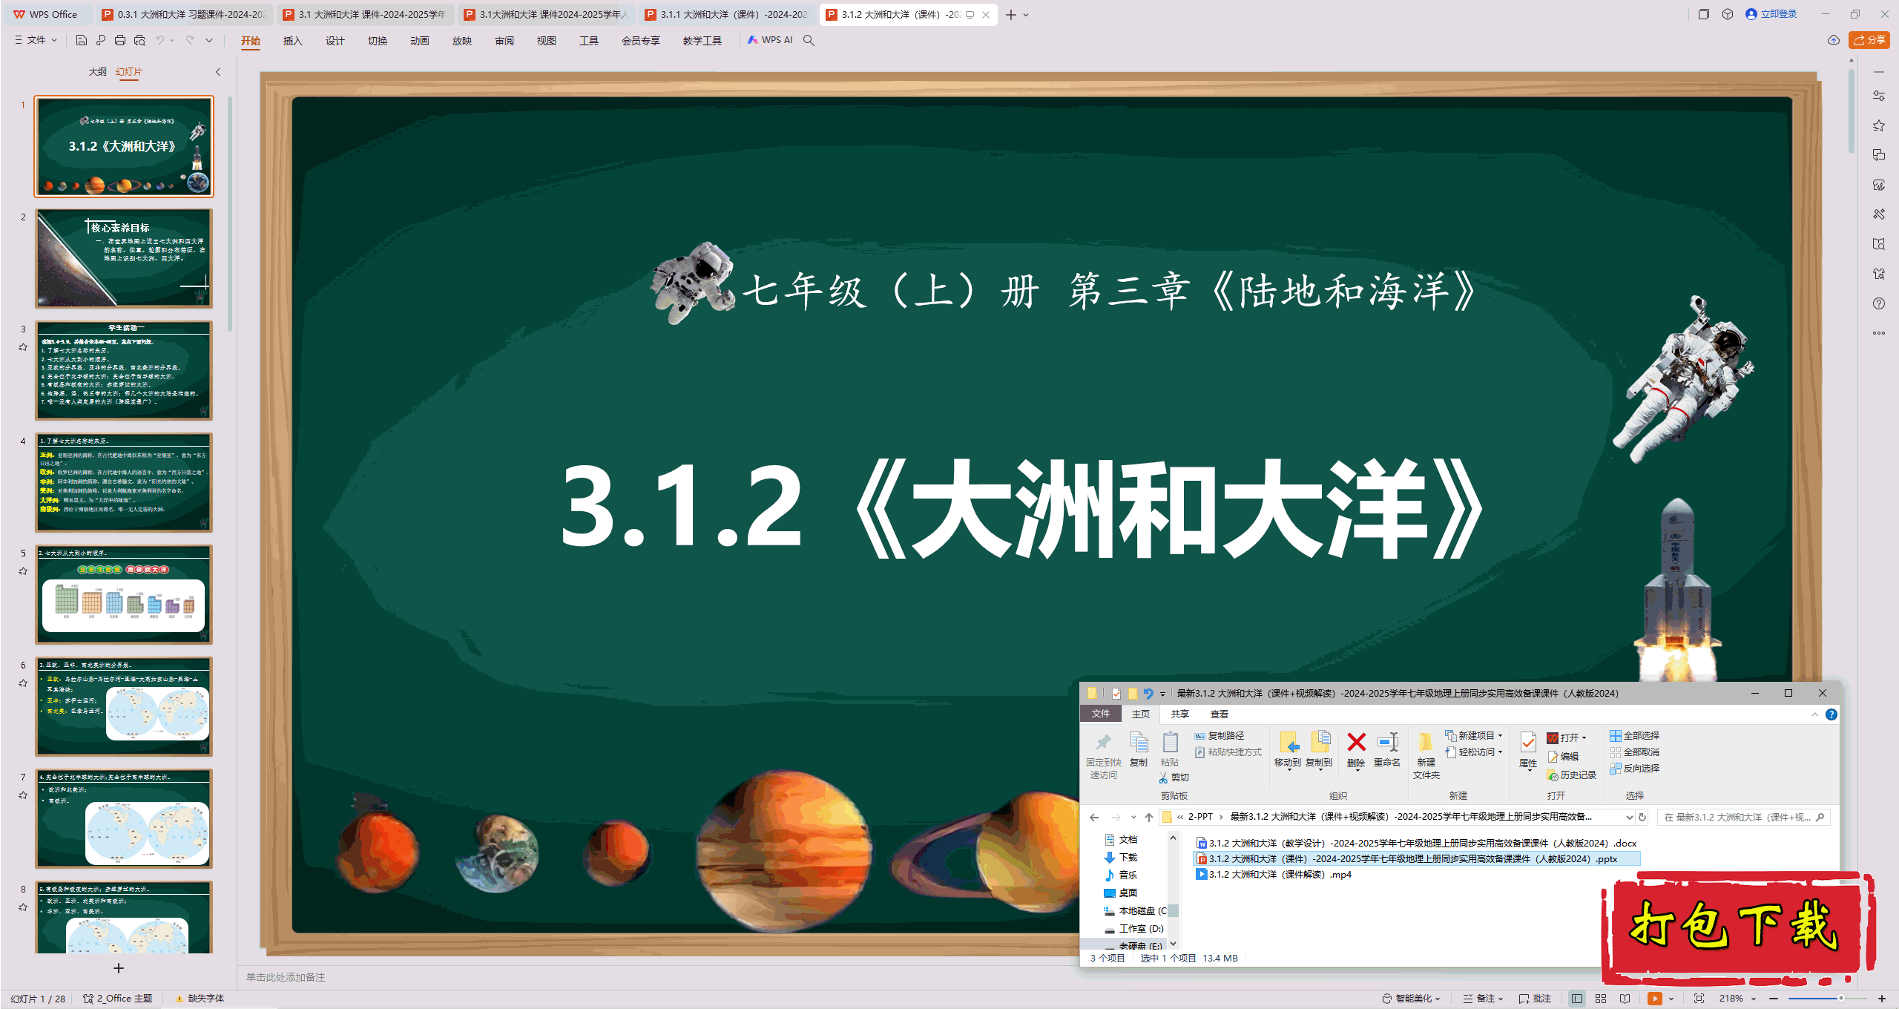Click the 批注 comments button
Image resolution: width=1899 pixels, height=1009 pixels.
[x=1536, y=999]
